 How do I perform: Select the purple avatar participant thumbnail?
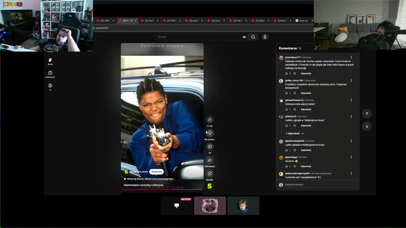pos(210,206)
